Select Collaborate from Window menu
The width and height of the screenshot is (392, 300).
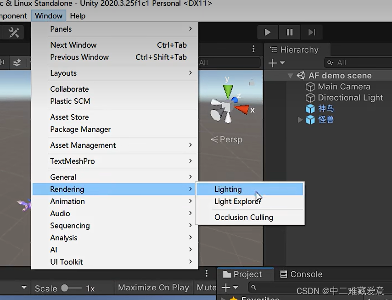coord(115,89)
